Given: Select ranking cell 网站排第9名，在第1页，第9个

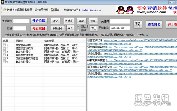Looking at the screenshot, I should [x=61, y=48].
